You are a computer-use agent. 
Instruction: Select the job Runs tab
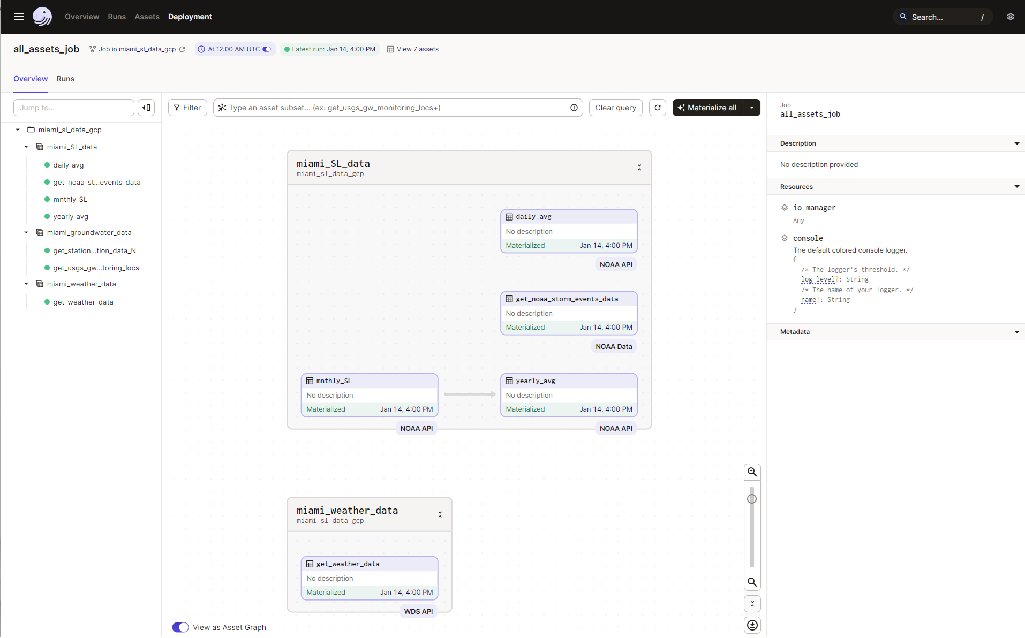tap(65, 79)
